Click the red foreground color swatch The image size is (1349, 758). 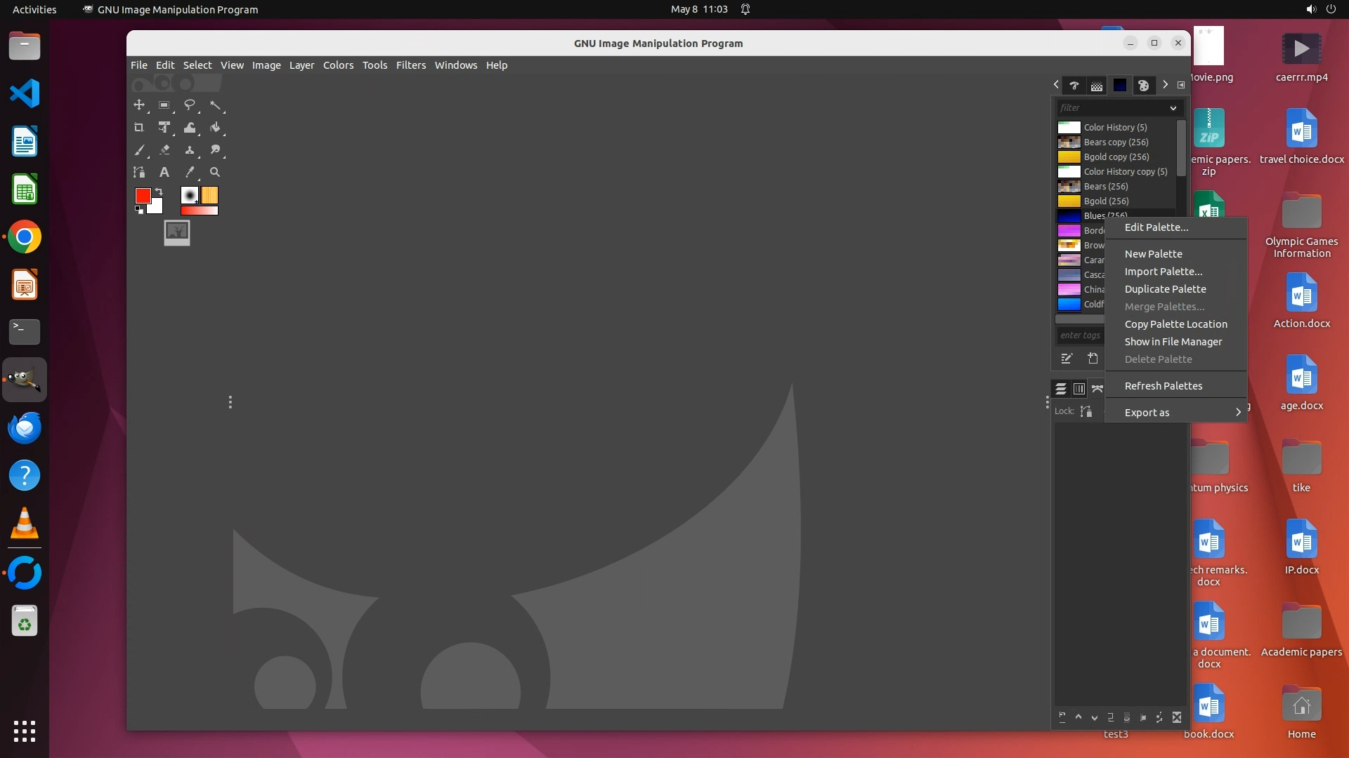coord(143,196)
